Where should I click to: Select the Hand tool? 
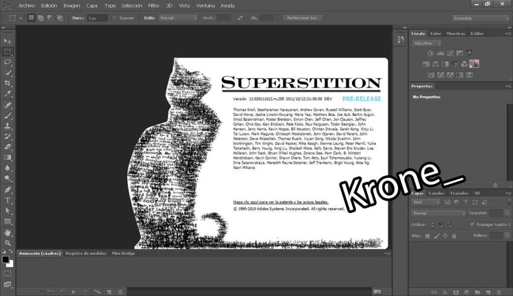pos(8,232)
